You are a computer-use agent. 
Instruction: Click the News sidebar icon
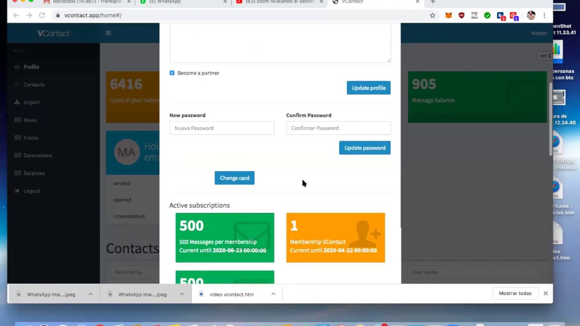tap(18, 120)
